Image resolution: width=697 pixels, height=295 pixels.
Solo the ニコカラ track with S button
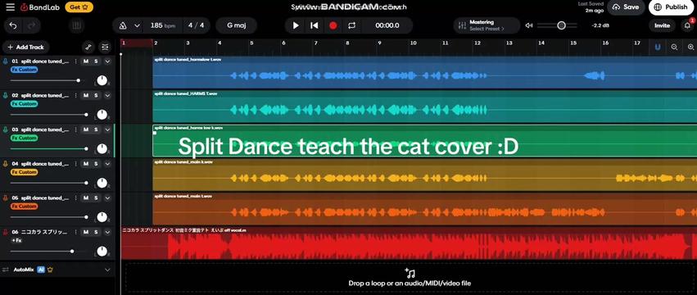tap(96, 232)
